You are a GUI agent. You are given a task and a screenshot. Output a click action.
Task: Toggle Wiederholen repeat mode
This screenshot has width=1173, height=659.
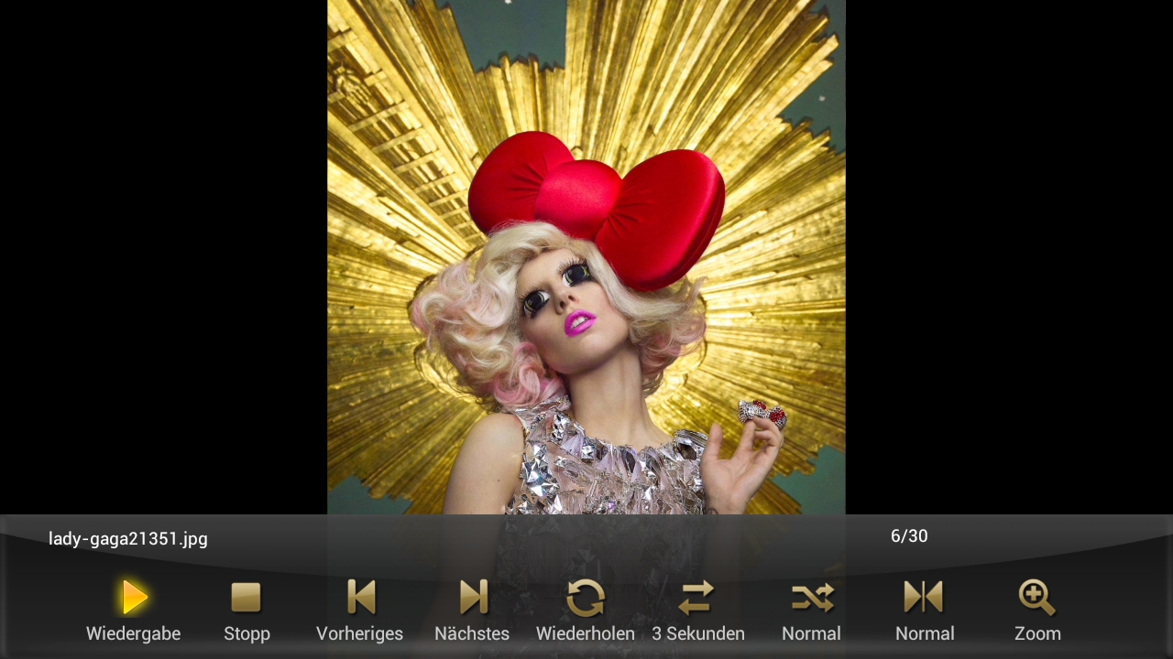click(586, 598)
